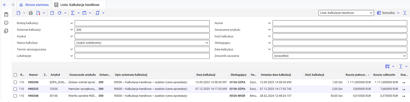Click the Sum sigma icon
The width and height of the screenshot is (410, 102).
72,13
